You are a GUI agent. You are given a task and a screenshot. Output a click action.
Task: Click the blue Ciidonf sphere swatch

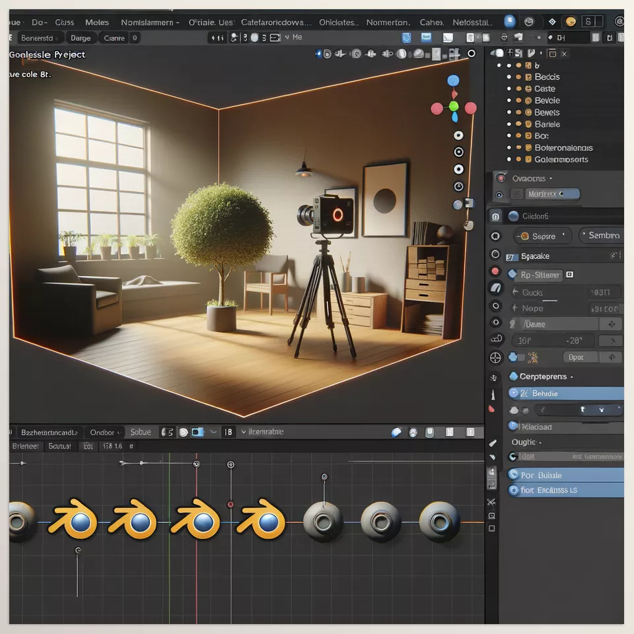[514, 217]
